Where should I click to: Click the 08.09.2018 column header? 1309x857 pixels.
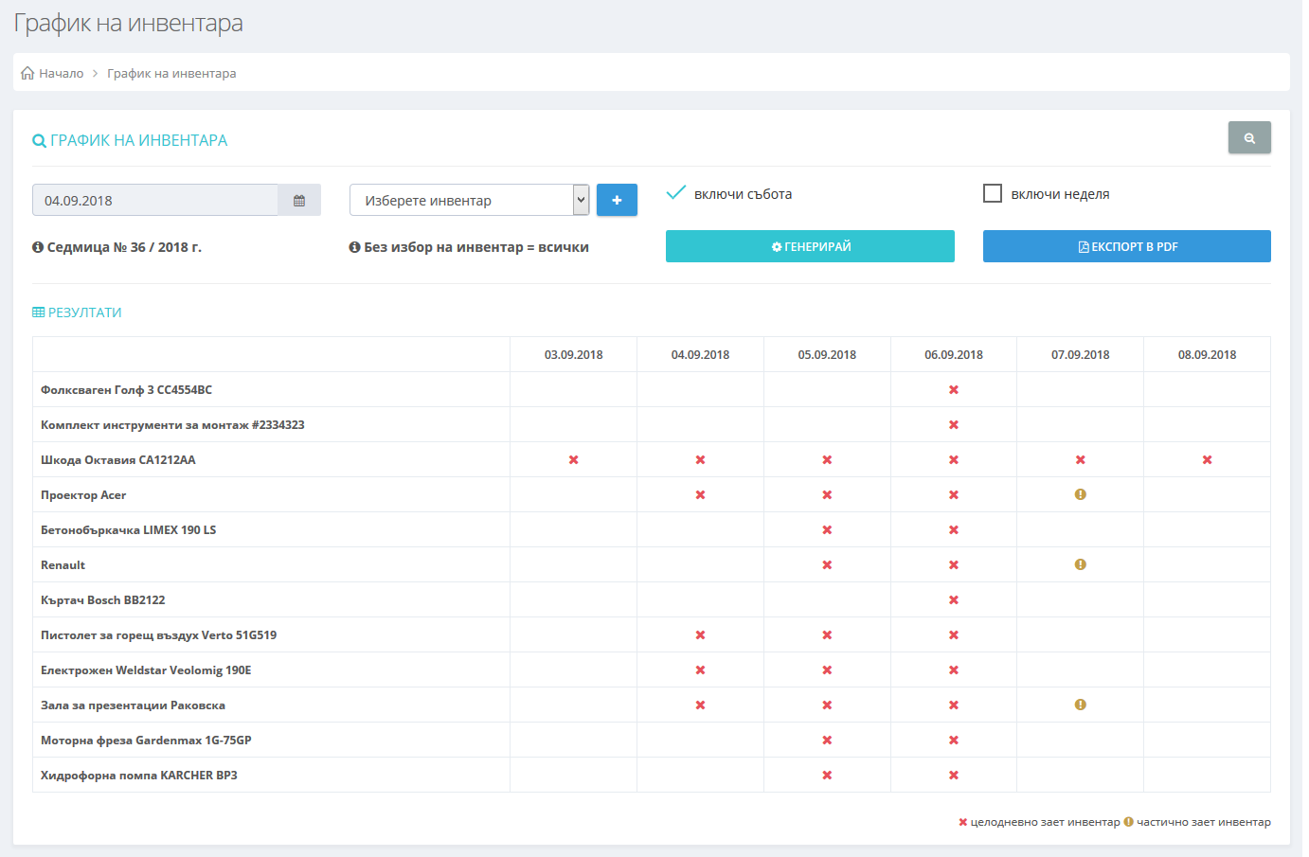coord(1207,355)
